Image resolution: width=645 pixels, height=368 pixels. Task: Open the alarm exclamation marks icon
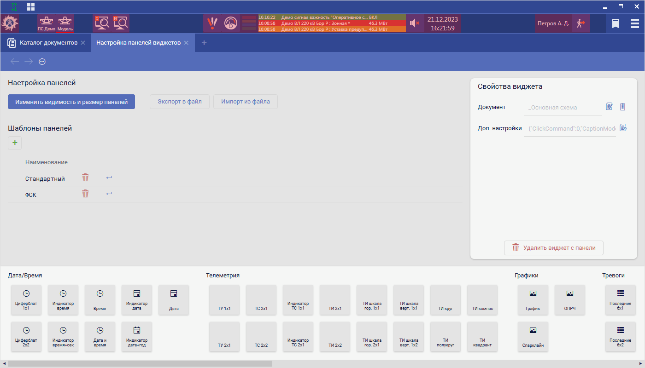coord(212,23)
